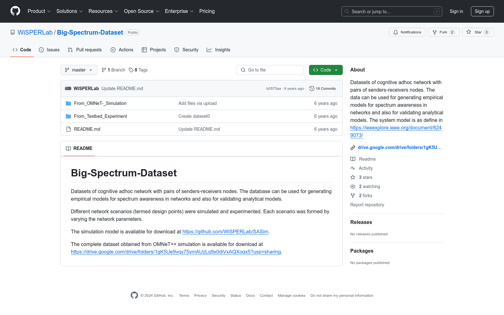Focus the Go to file input

tap(270, 70)
